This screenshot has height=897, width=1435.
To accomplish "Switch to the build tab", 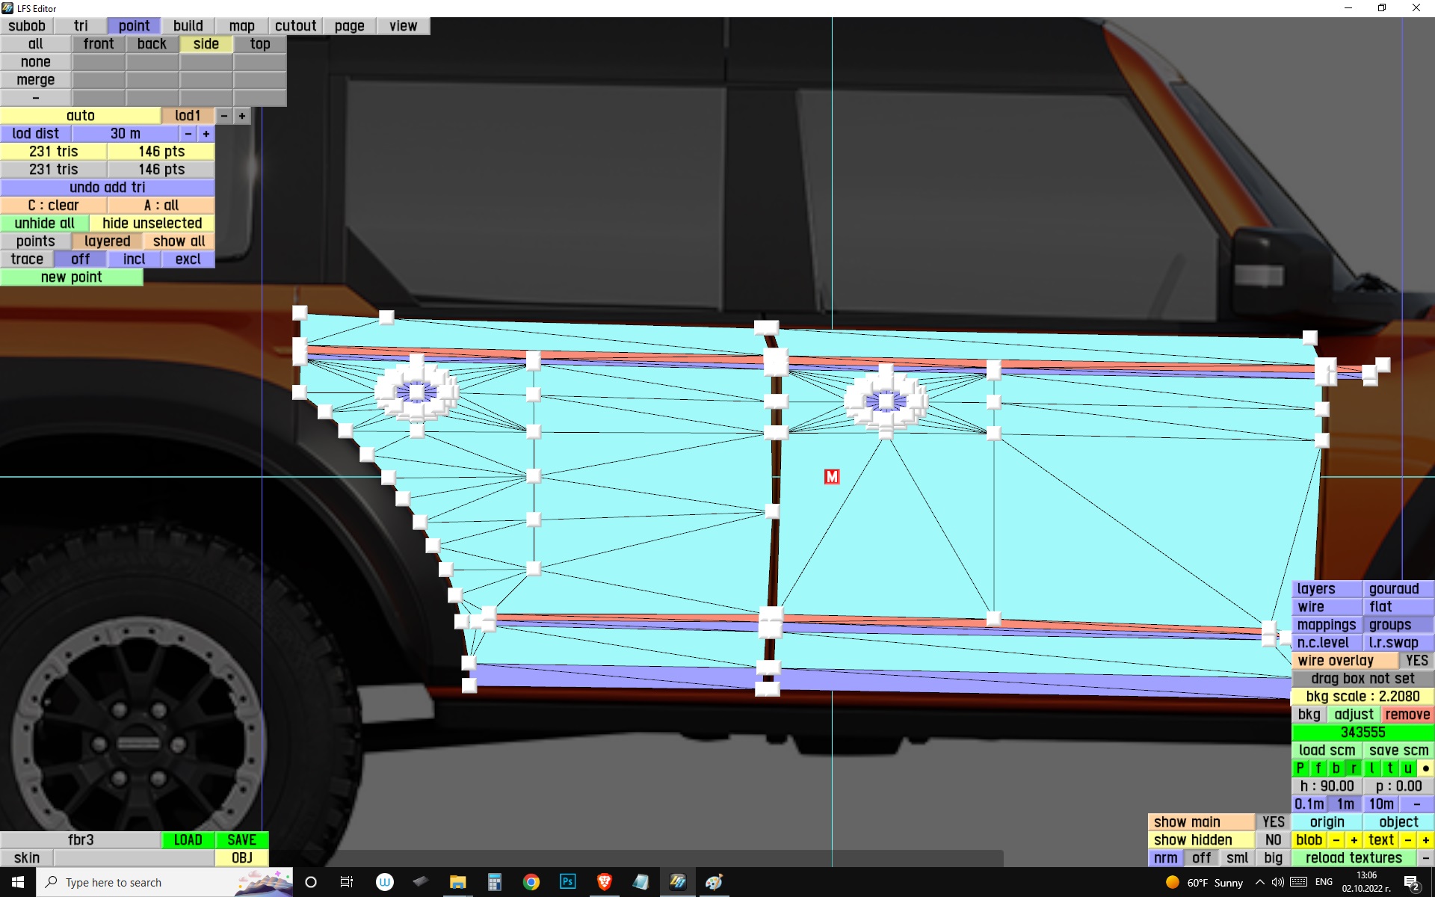I will pyautogui.click(x=188, y=26).
